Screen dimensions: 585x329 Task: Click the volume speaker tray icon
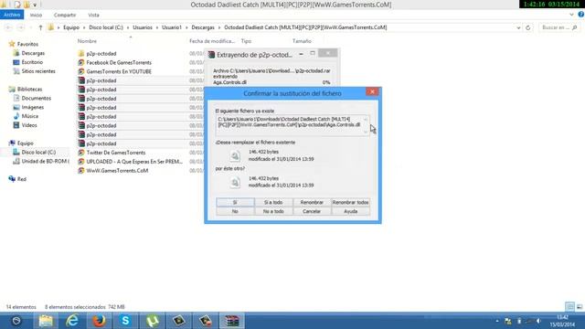point(538,321)
